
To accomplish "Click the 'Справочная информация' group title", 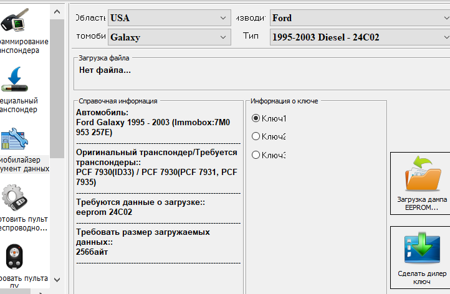I will [x=118, y=101].
